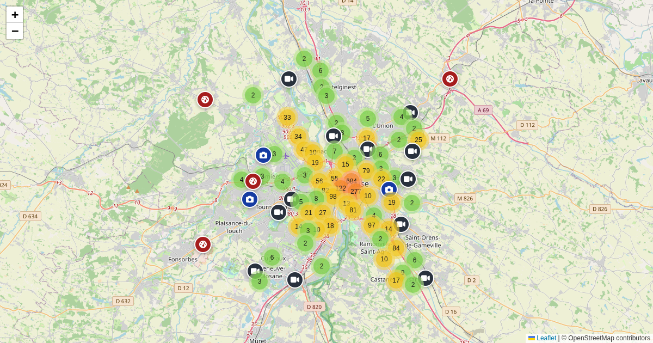The height and width of the screenshot is (343, 653).
Task: Open the yellow cluster labeled 34
Action: [x=298, y=137]
